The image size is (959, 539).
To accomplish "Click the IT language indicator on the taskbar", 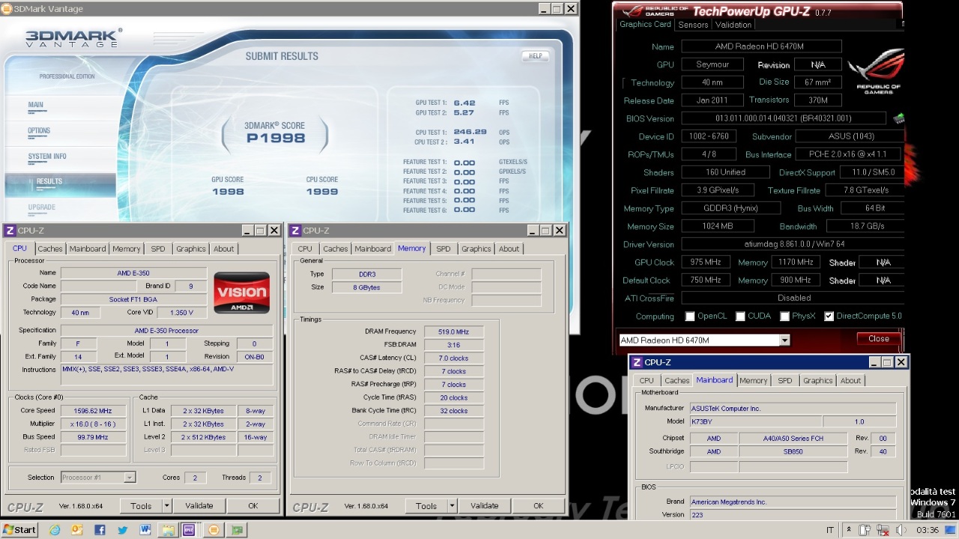I will 830,529.
